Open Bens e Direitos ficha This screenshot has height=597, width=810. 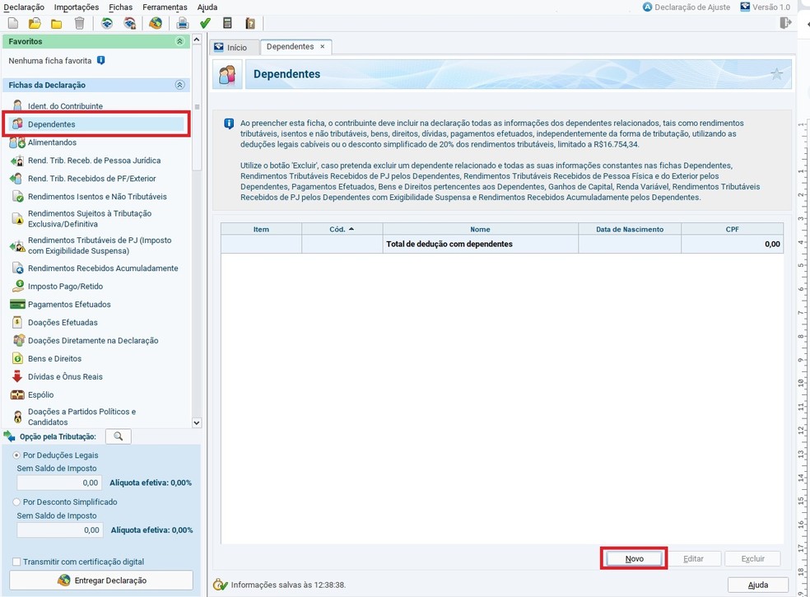[54, 359]
